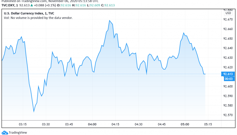This screenshot has width=237, height=135.
Task: Click the C:92.613 close value
Action: point(108,5)
